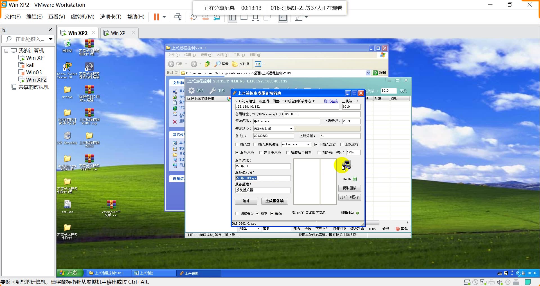The height and width of the screenshot is (286, 540).
Task: Click the 生成服务端 button
Action: tap(274, 201)
